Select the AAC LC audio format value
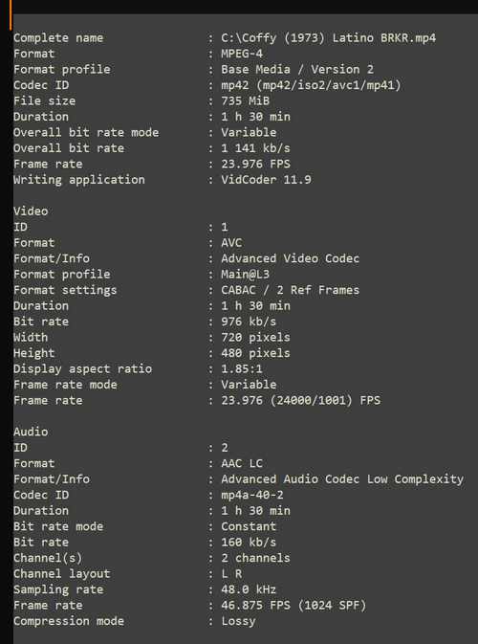Image resolution: width=478 pixels, height=644 pixels. point(242,463)
